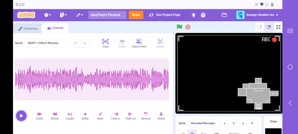Switch to small stage layout
This screenshot has height=134, width=298.
pyautogui.click(x=260, y=27)
